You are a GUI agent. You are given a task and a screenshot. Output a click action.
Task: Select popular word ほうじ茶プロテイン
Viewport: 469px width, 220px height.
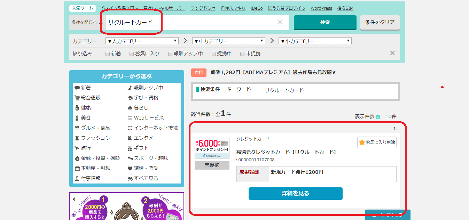tap(287, 8)
